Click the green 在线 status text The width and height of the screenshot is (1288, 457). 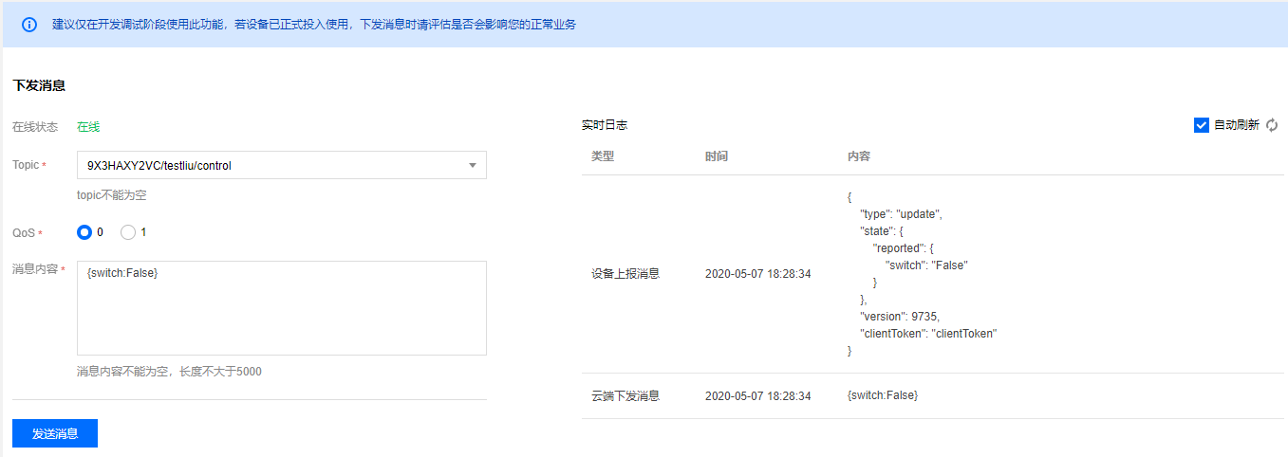pyautogui.click(x=88, y=127)
